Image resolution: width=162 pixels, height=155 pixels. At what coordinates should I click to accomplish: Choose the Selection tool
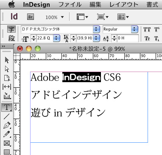tap(7, 60)
